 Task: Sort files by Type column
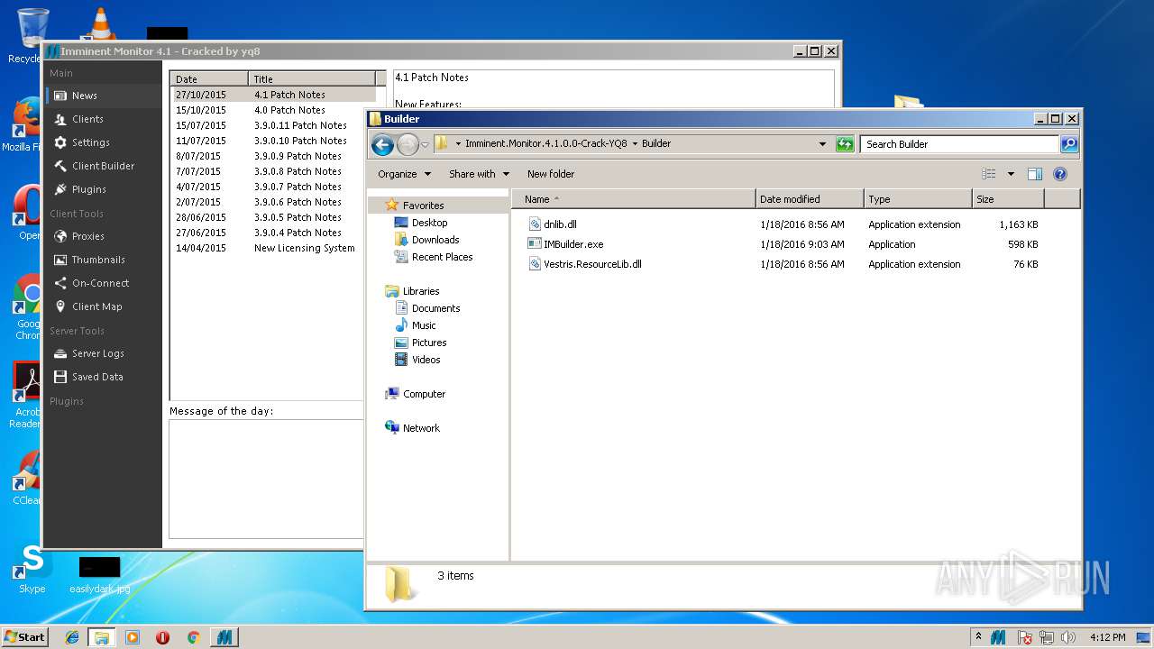(918, 199)
